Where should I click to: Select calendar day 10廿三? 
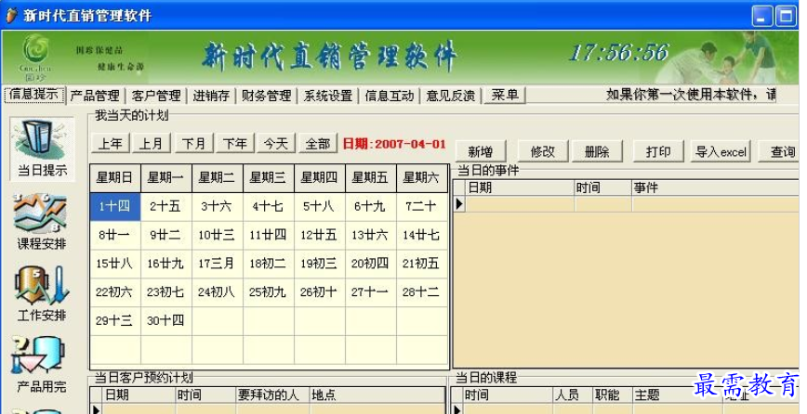coord(217,235)
